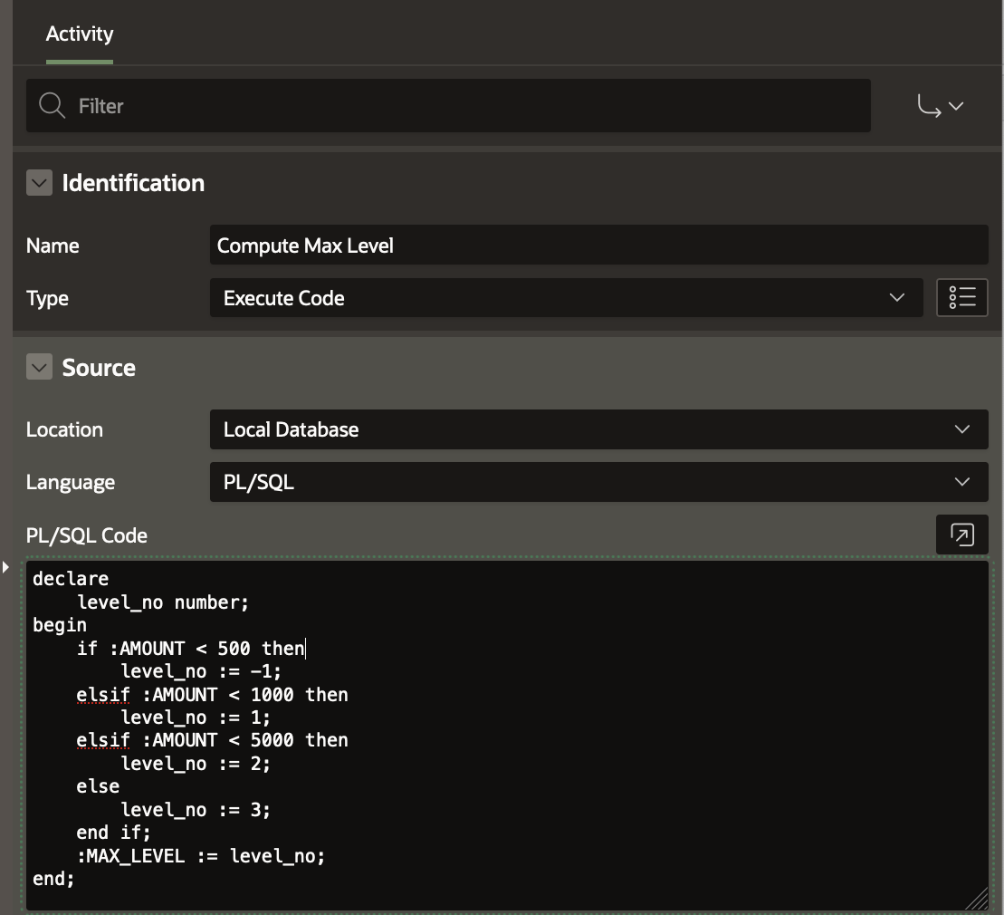Image resolution: width=1004 pixels, height=915 pixels.
Task: Click the Language property label
Action: (71, 483)
